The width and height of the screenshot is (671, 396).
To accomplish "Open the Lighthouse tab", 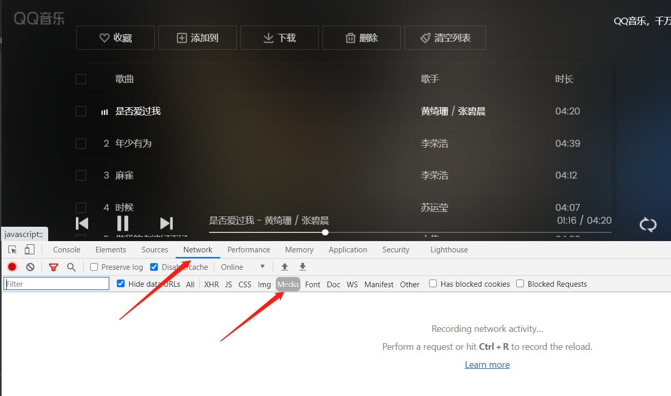I will tap(449, 250).
